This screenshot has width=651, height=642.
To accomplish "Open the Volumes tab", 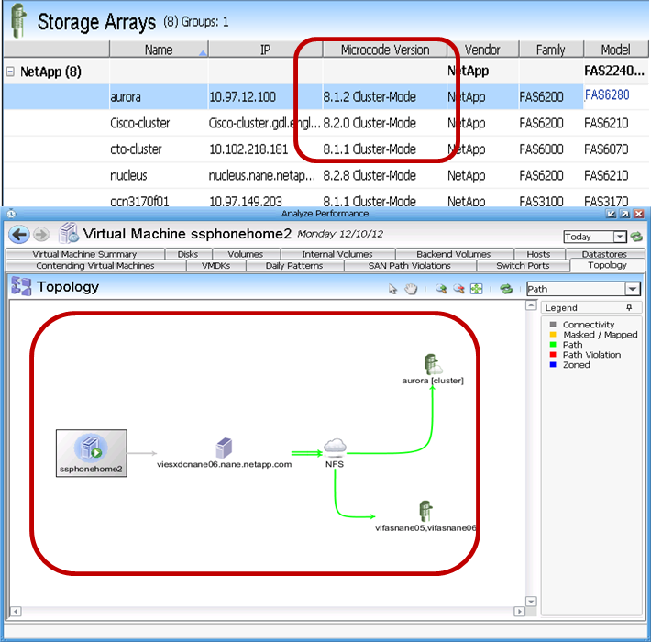I will [x=246, y=254].
